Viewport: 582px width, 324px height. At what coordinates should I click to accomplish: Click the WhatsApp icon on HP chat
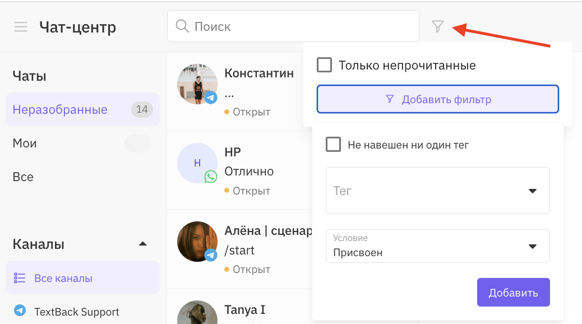point(211,177)
